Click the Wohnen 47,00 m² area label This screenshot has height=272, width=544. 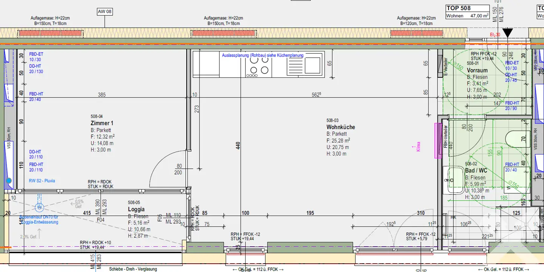[468, 16]
